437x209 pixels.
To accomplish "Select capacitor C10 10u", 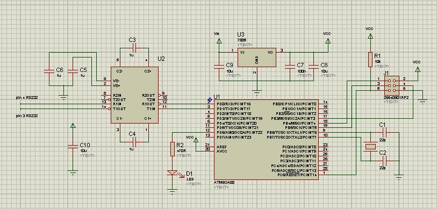I will point(73,146).
